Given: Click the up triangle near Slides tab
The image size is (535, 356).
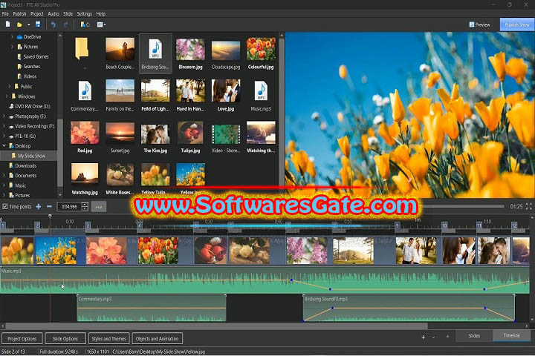Looking at the screenshot, I should (x=447, y=336).
